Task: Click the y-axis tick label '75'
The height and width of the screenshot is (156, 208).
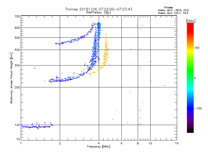Action: [x=18, y=139]
